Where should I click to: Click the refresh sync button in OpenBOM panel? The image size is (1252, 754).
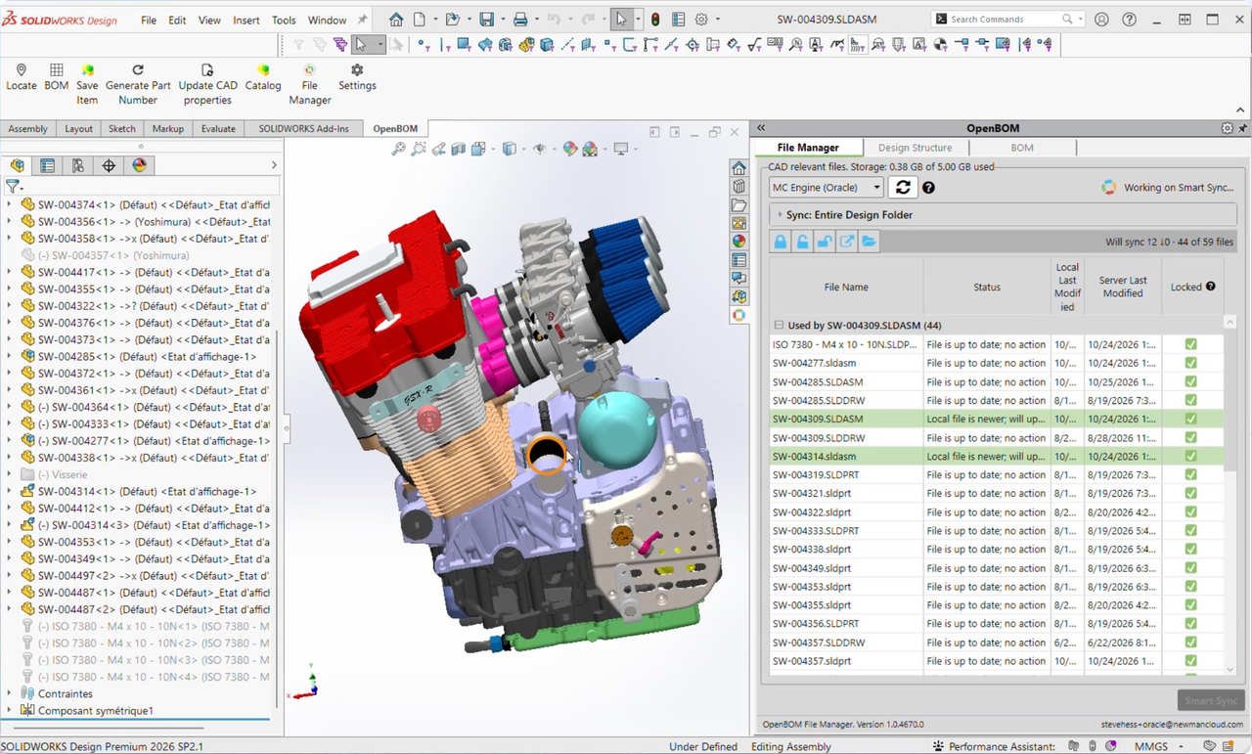click(903, 187)
